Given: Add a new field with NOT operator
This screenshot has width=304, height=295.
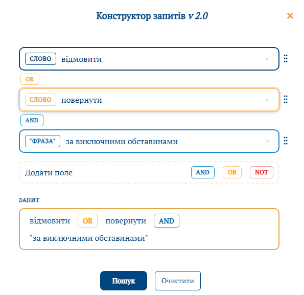Looking at the screenshot, I should pos(262,172).
